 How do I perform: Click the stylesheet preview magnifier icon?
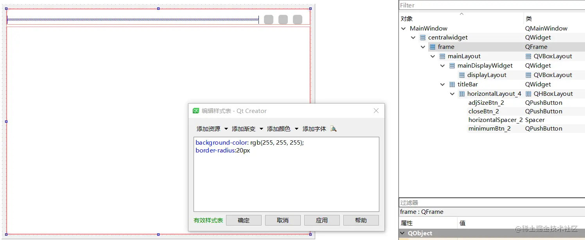click(333, 128)
